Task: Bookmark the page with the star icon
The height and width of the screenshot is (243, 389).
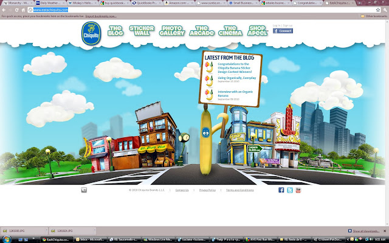Action: pos(378,10)
